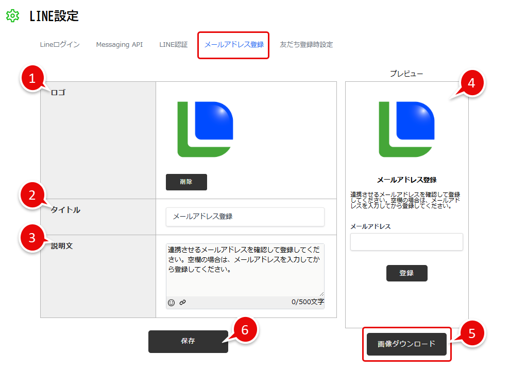Click the textarea resize handle at its corner

pyautogui.click(x=322, y=294)
